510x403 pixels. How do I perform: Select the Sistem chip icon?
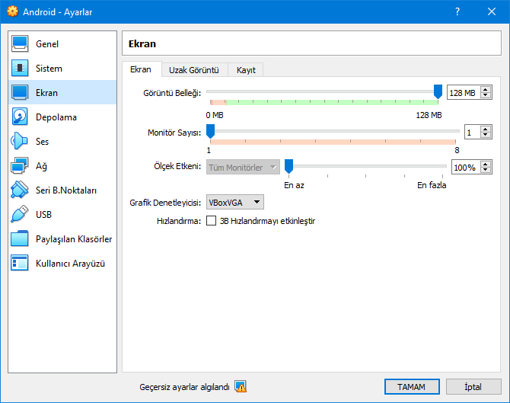pos(21,69)
